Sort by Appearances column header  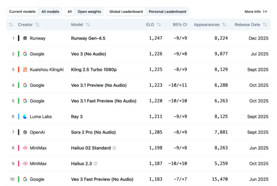(x=210, y=25)
